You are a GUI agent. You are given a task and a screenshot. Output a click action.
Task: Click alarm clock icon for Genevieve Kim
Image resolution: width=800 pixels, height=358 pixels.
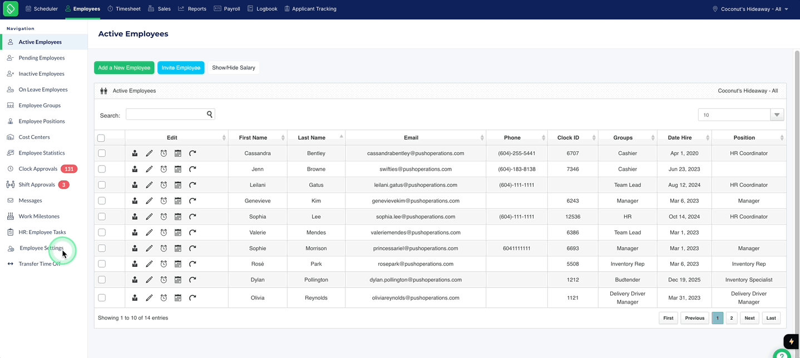[164, 201]
